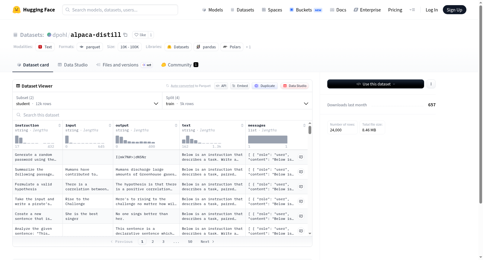Viewport: 483px width, 260px height.
Task: Open chat view for 'Analyze the given sentence' row
Action: [x=301, y=231]
